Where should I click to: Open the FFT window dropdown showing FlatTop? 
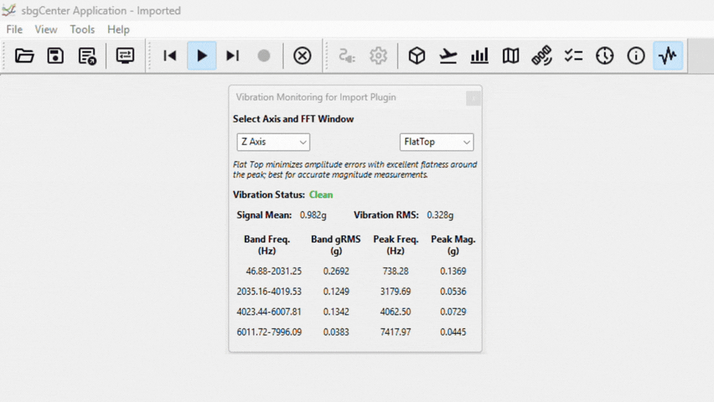pos(436,141)
